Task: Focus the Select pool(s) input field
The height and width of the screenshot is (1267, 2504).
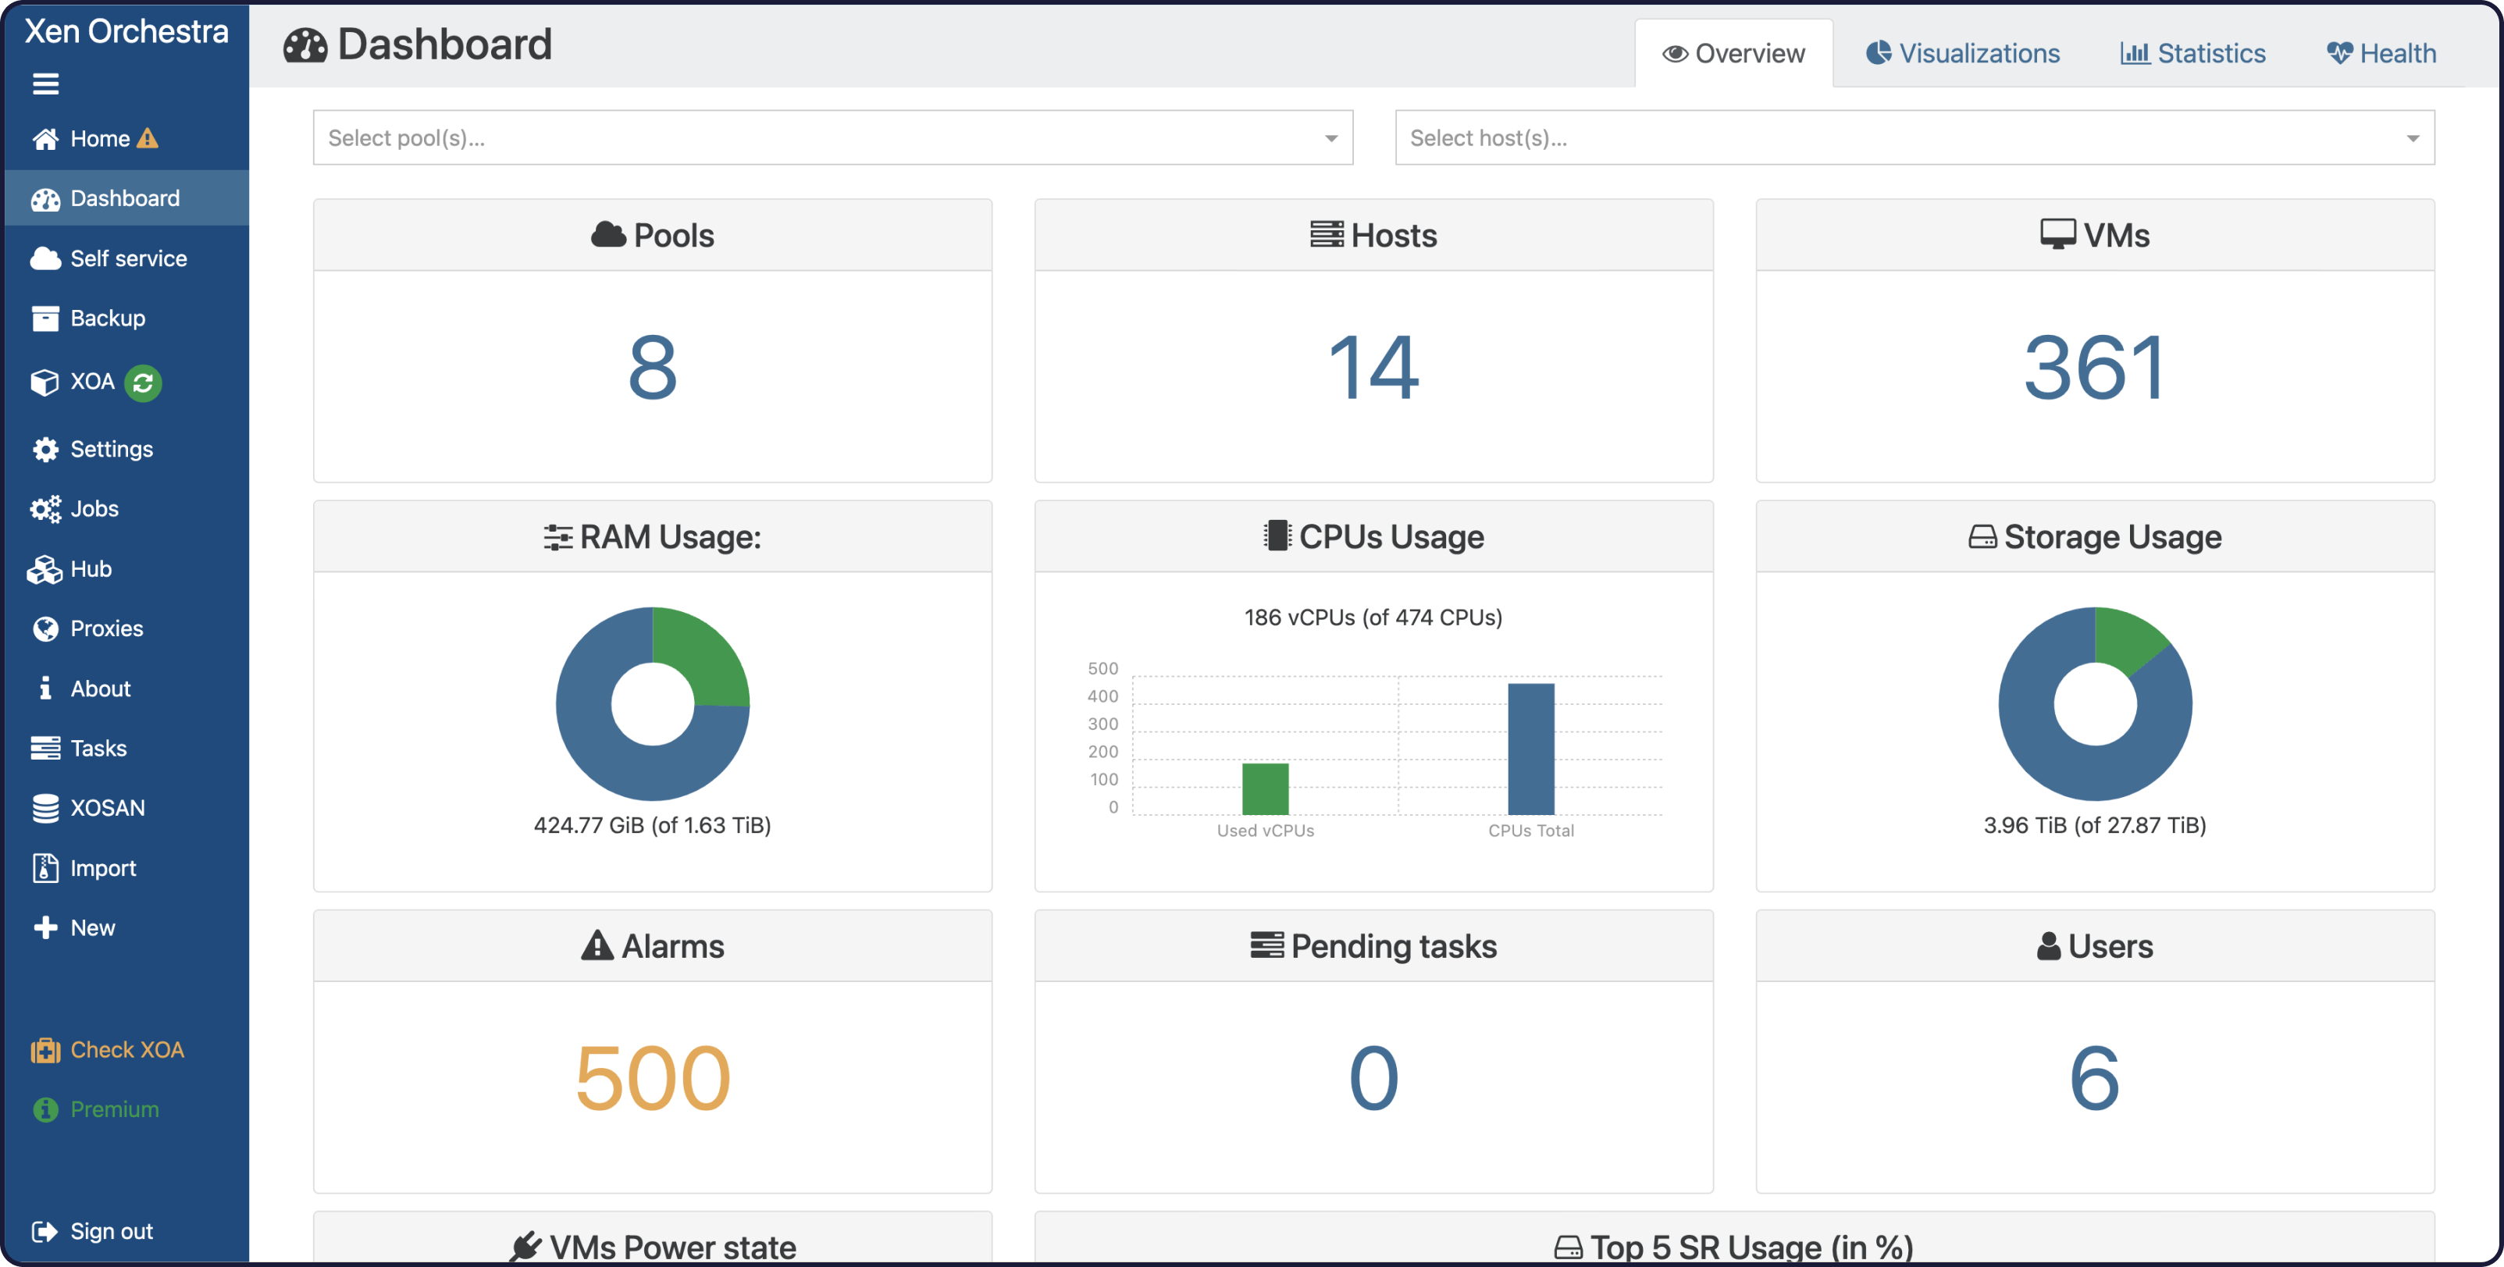Action: (832, 138)
